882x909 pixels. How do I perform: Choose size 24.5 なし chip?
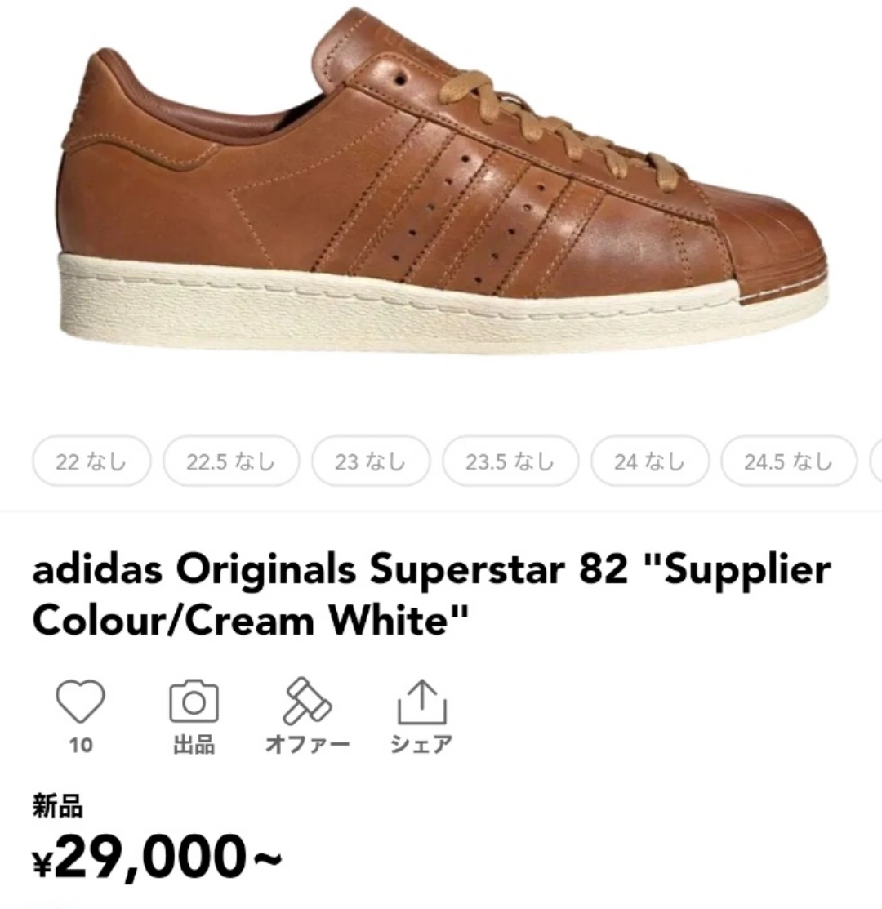[x=789, y=461]
